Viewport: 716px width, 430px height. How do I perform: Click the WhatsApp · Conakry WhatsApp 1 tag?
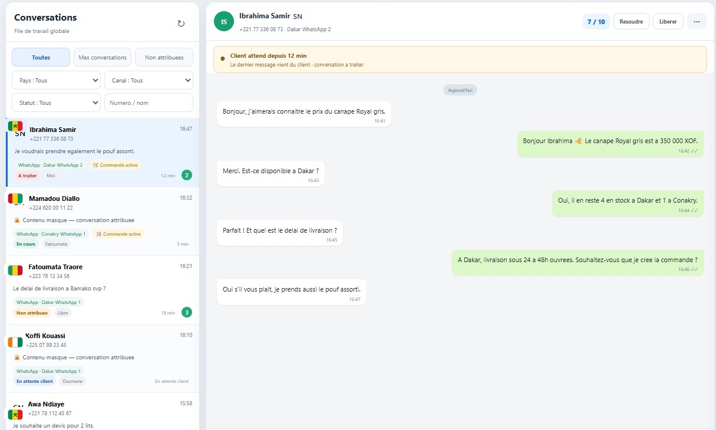51,234
